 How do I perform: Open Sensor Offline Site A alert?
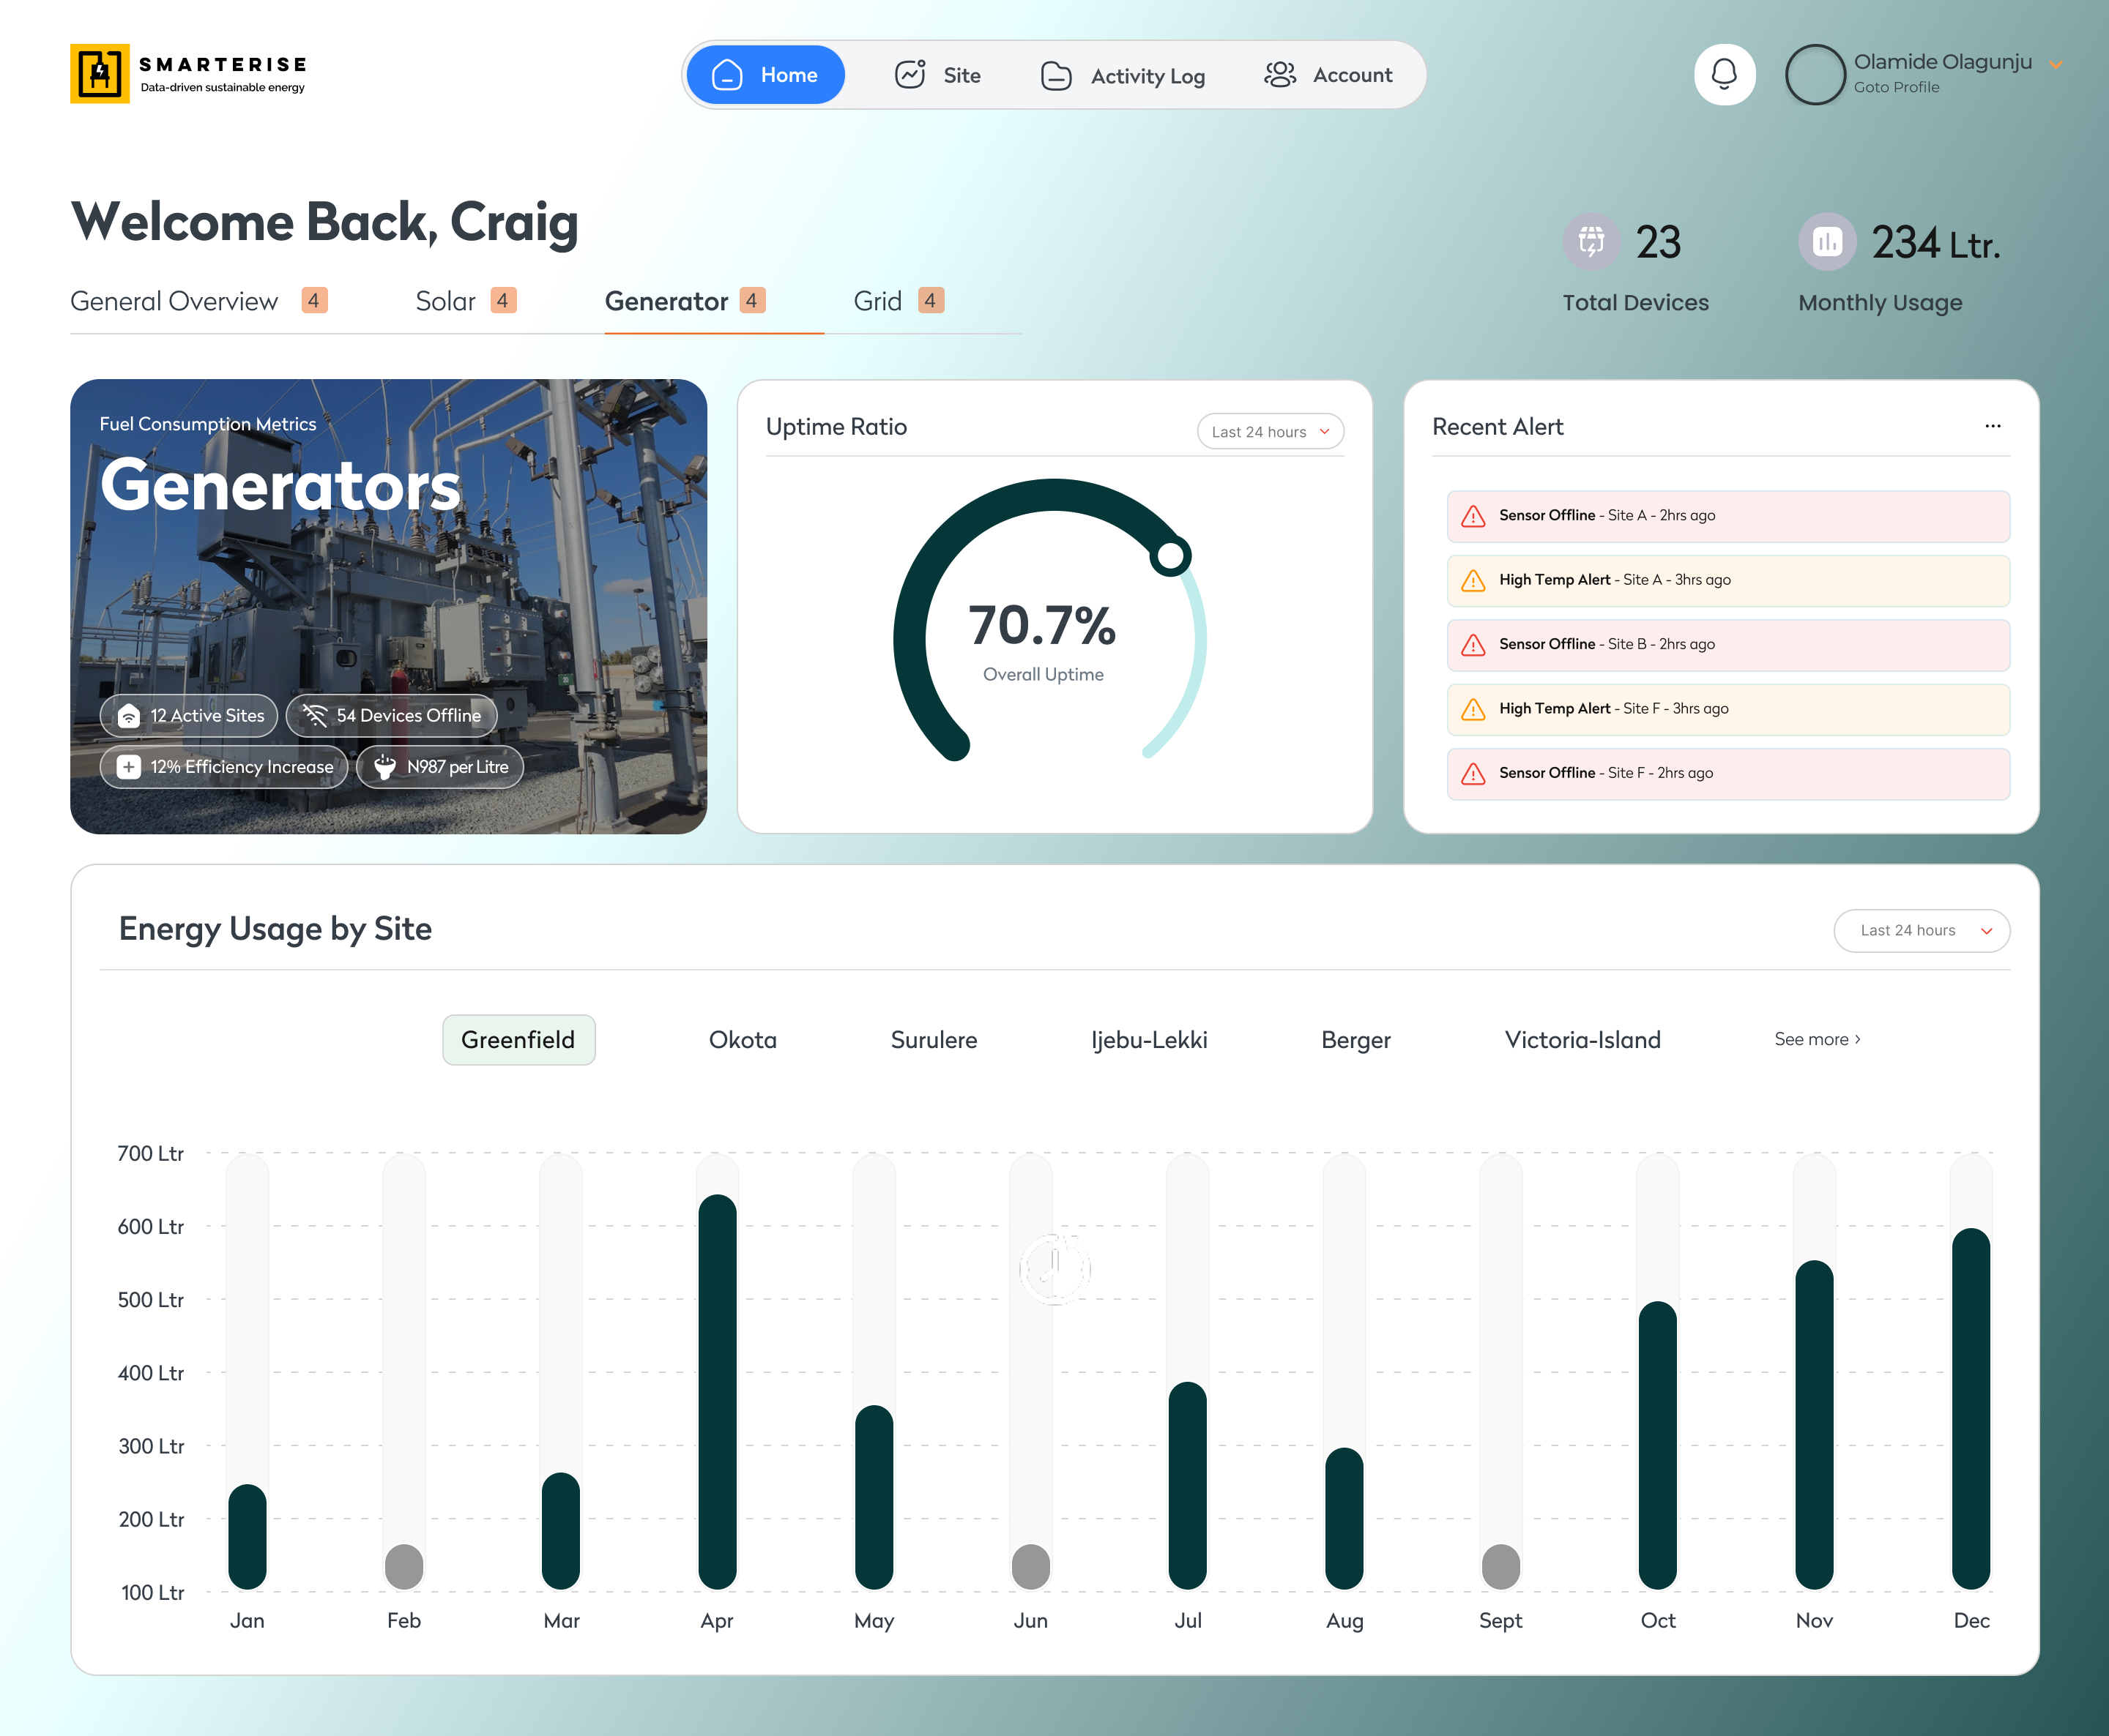point(1727,516)
